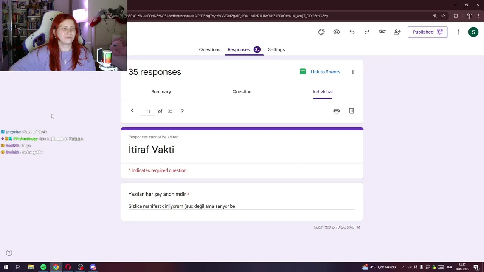Delete this response

click(352, 111)
